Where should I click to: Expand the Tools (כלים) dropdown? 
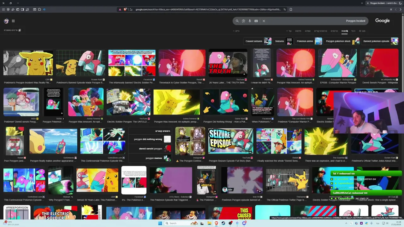(x=236, y=31)
